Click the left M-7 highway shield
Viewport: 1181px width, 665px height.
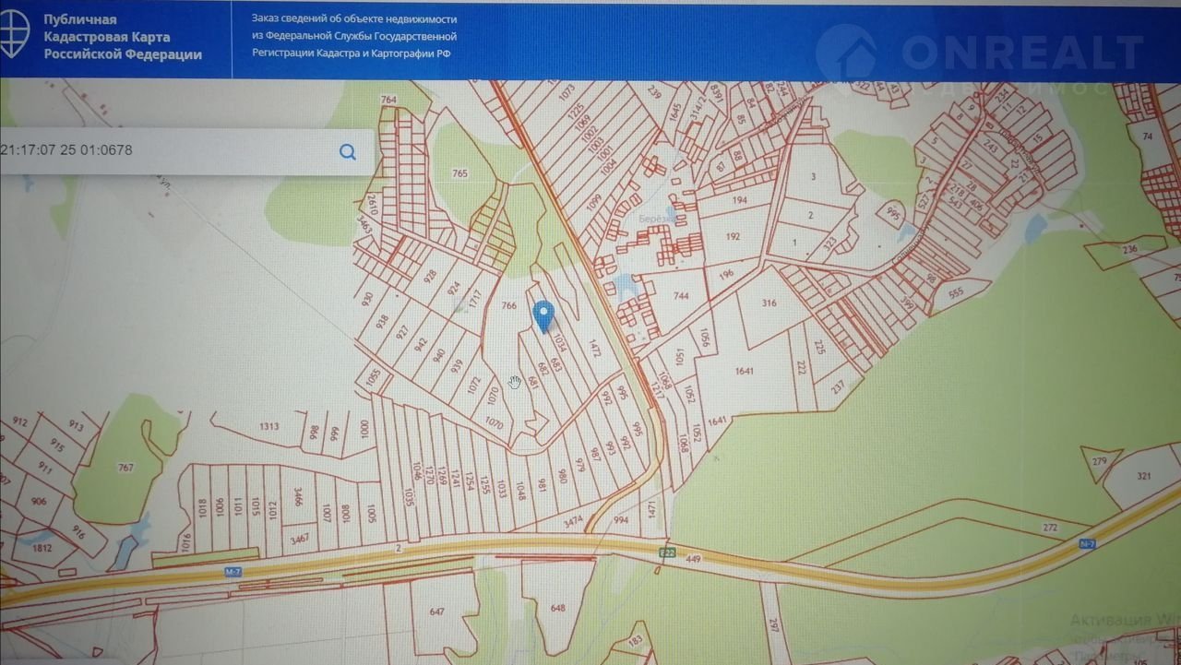233,572
